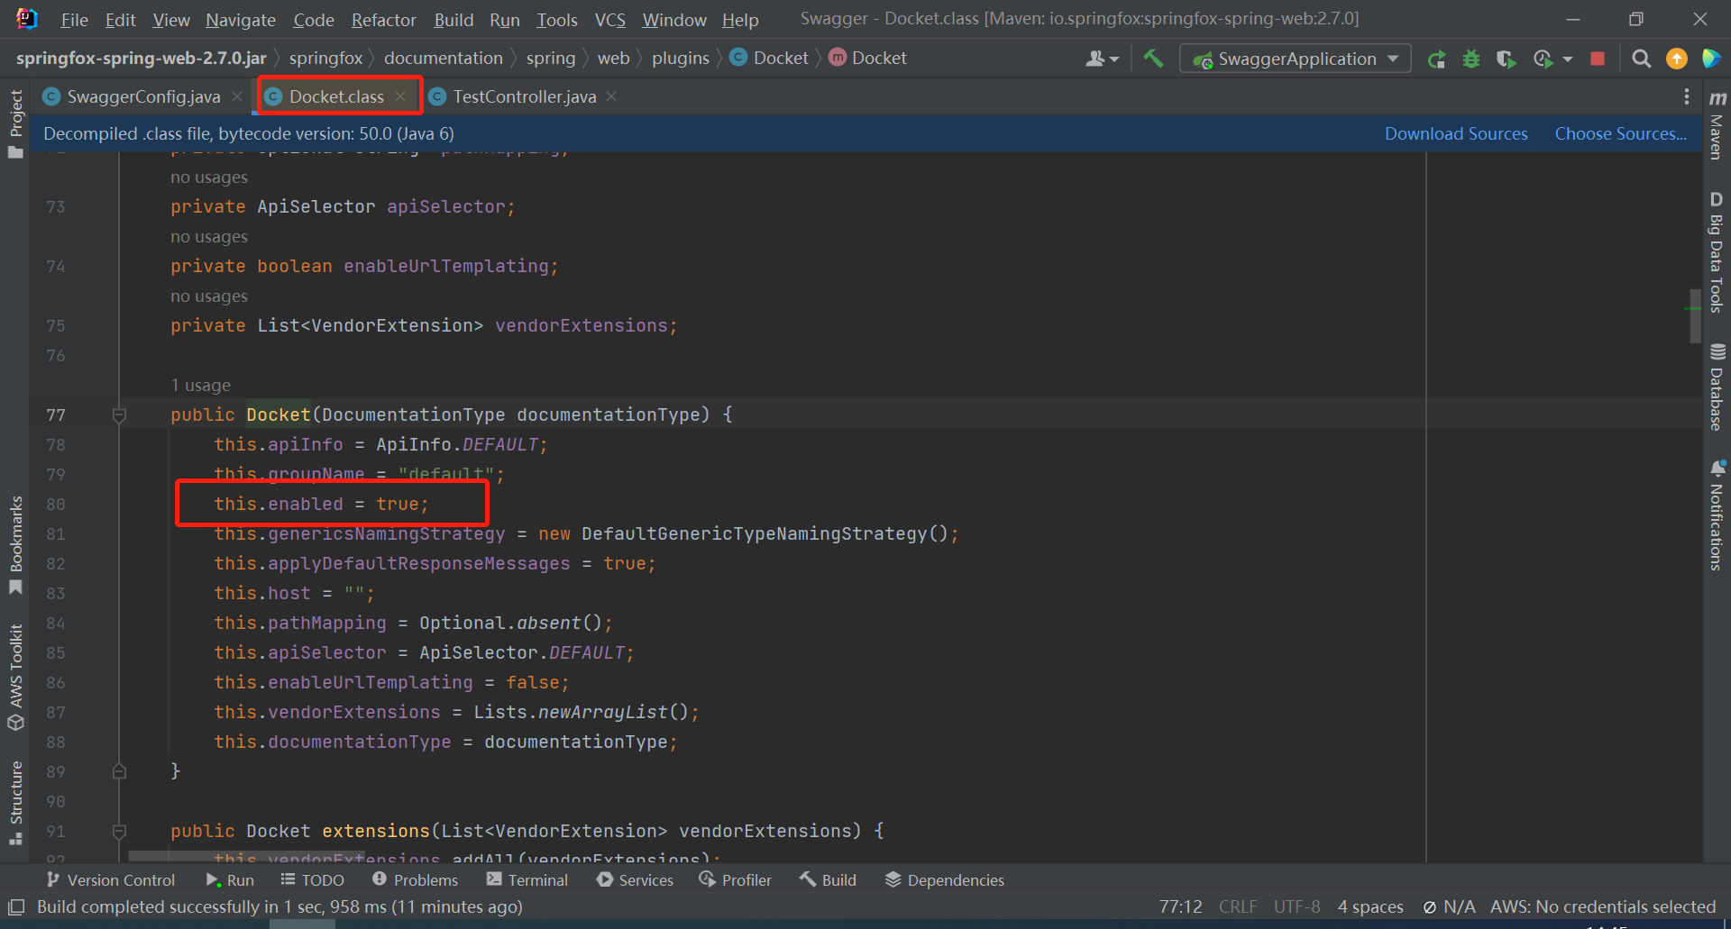1731x929 pixels.
Task: Stop the running application
Action: 1598,59
